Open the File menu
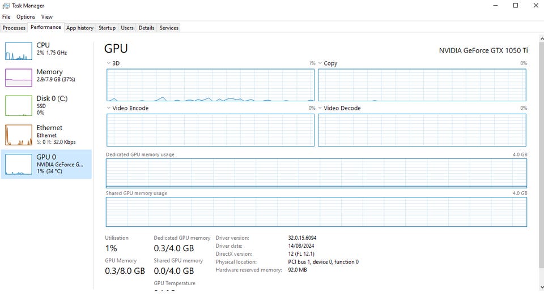544x297 pixels. tap(6, 16)
